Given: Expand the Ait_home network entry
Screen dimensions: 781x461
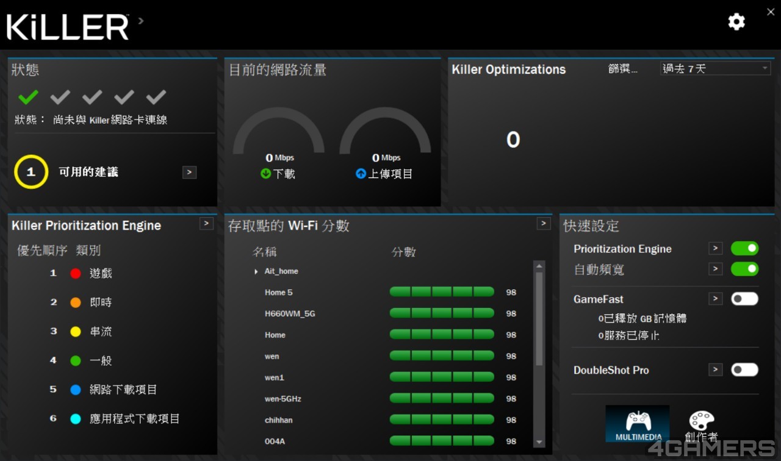Looking at the screenshot, I should [256, 271].
